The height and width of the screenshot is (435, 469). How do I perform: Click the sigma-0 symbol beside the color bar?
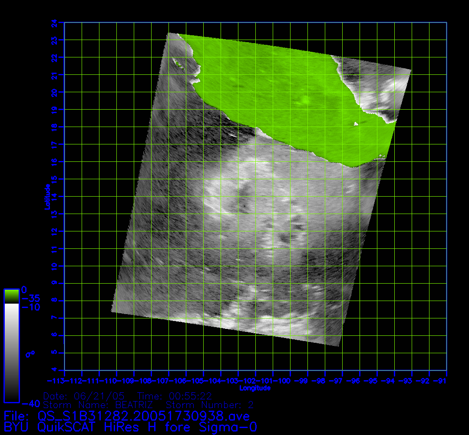30,354
